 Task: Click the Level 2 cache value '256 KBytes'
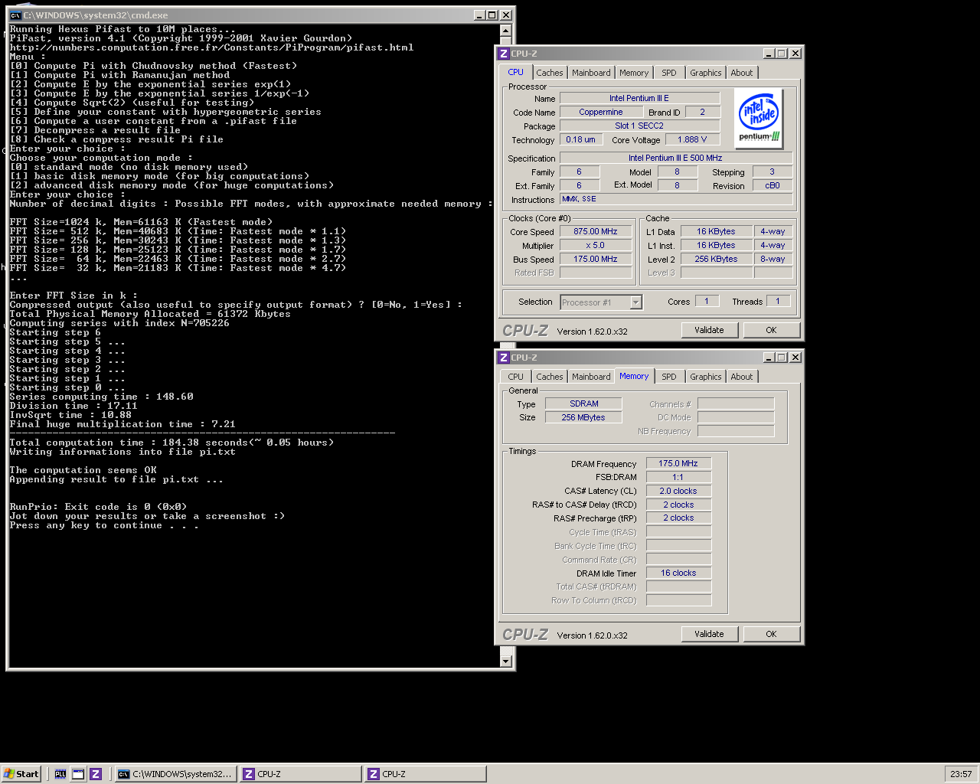[x=716, y=259]
